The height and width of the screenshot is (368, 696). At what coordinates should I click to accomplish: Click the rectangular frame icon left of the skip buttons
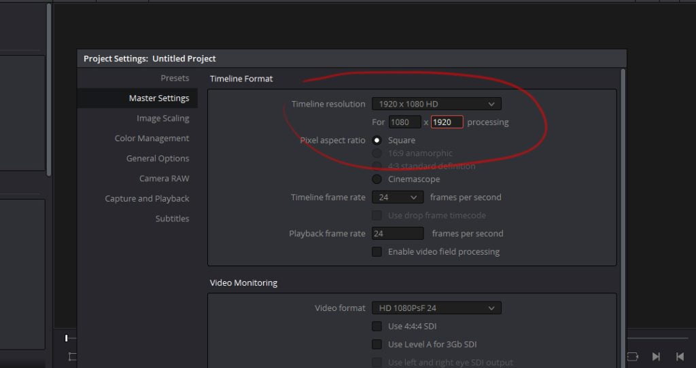point(633,356)
